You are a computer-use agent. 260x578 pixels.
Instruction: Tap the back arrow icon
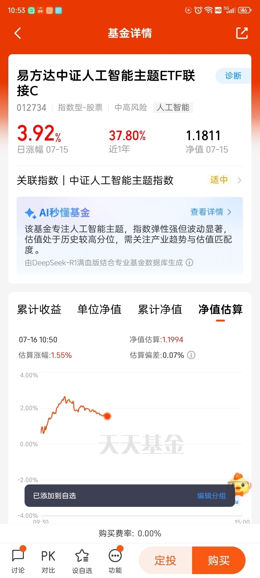point(18,33)
